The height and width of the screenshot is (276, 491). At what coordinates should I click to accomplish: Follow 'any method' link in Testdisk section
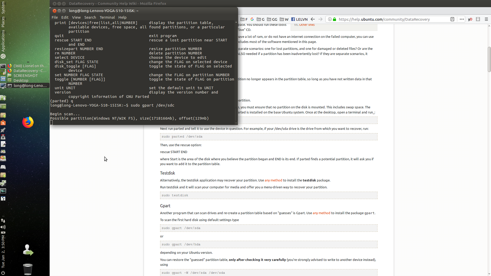pyautogui.click(x=273, y=180)
